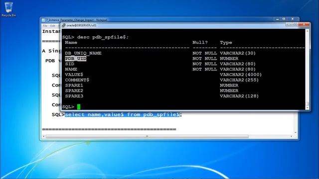Click Notepad vertical scrollbar down arrow
The height and width of the screenshot is (179, 319).
(x=296, y=133)
